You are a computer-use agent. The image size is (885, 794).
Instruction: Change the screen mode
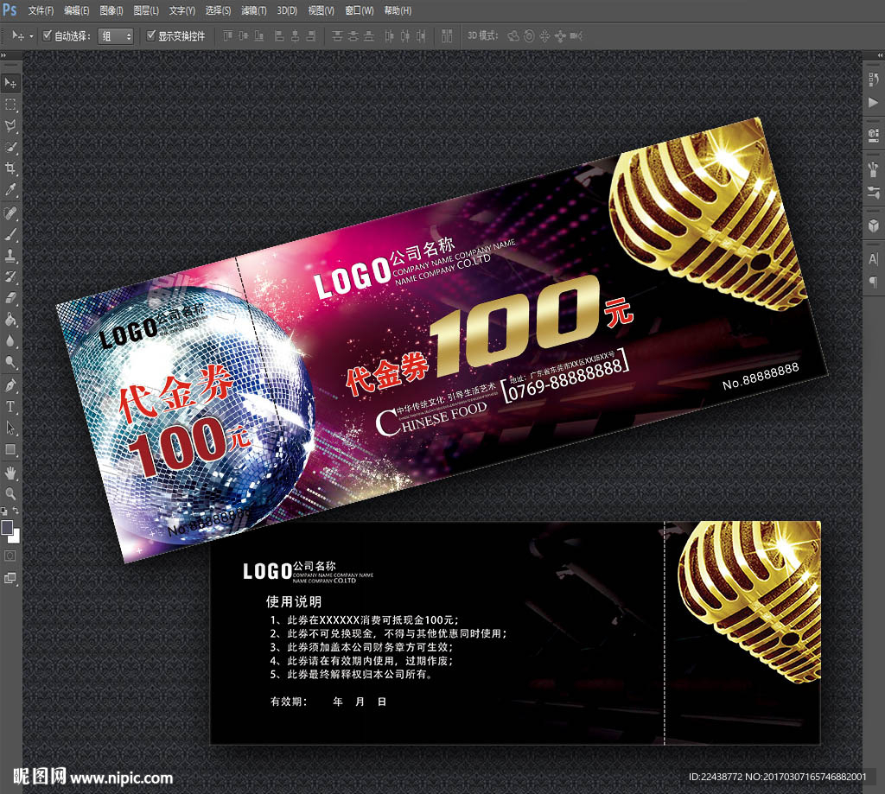click(10, 578)
